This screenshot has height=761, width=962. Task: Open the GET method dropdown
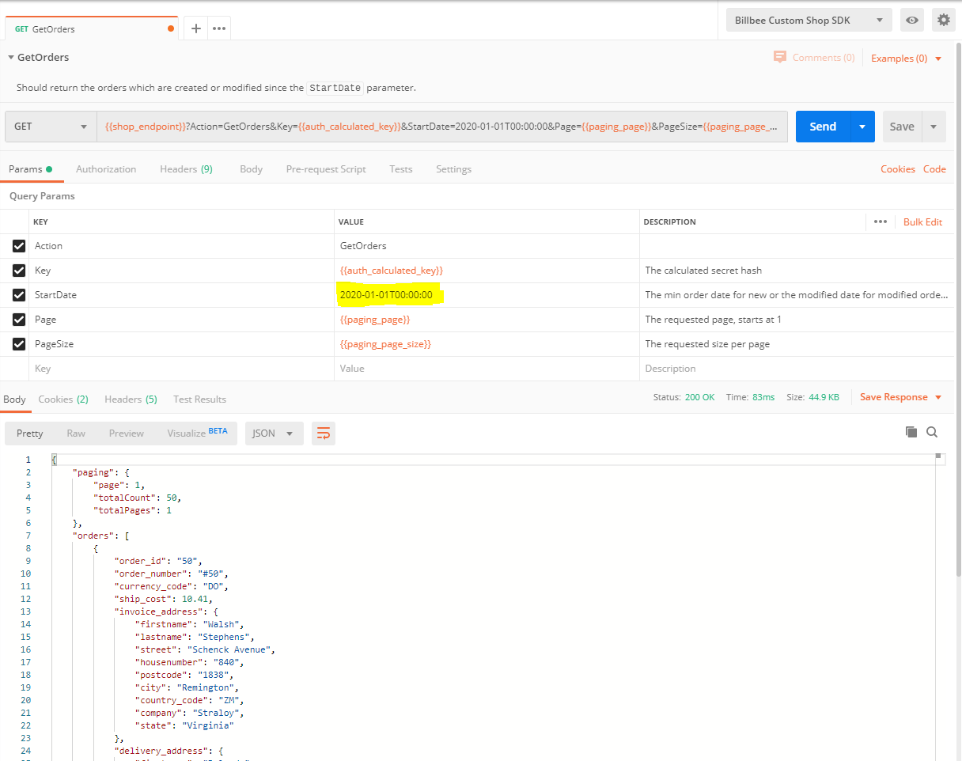[x=51, y=127]
